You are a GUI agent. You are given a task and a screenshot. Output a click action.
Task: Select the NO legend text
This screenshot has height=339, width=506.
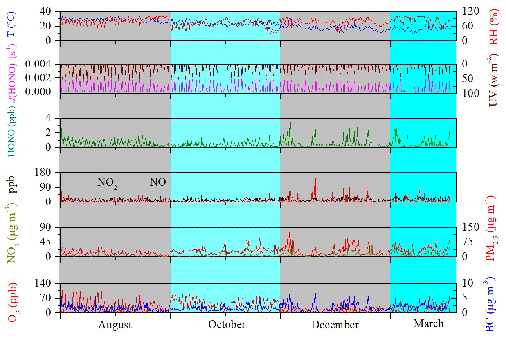[157, 182]
